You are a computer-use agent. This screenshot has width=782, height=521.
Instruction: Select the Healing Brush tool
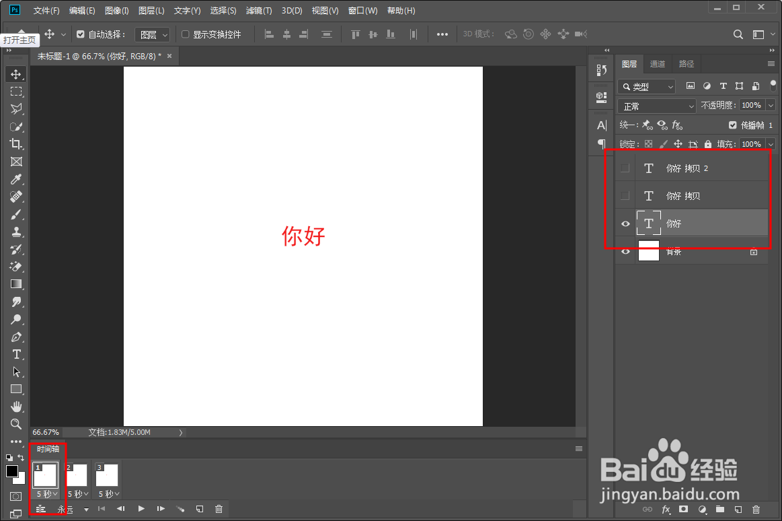[x=16, y=197]
